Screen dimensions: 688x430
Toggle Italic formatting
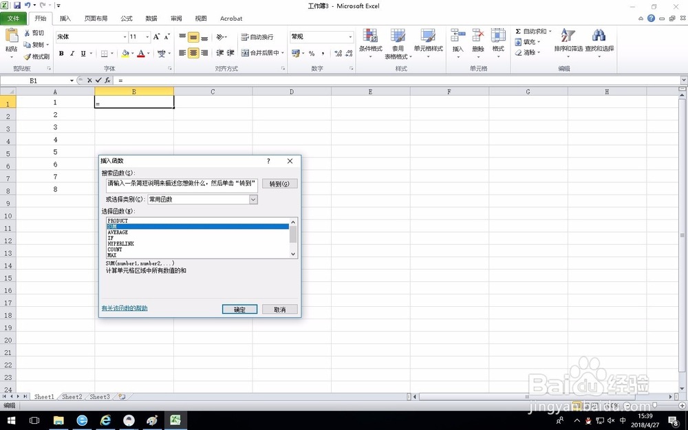pos(72,54)
